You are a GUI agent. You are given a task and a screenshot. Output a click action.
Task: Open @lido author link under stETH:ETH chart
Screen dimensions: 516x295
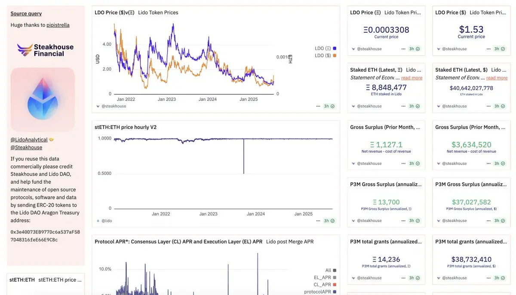pyautogui.click(x=107, y=221)
